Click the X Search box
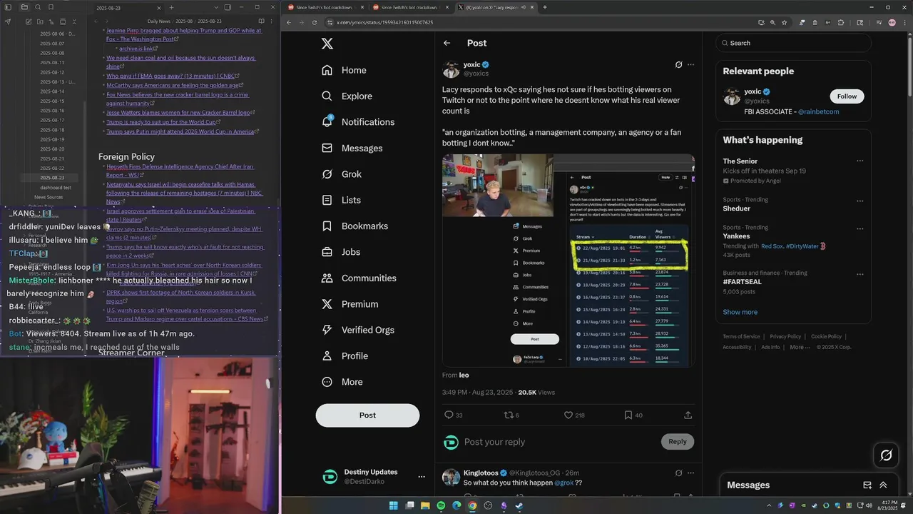The height and width of the screenshot is (514, 913). pyautogui.click(x=794, y=43)
